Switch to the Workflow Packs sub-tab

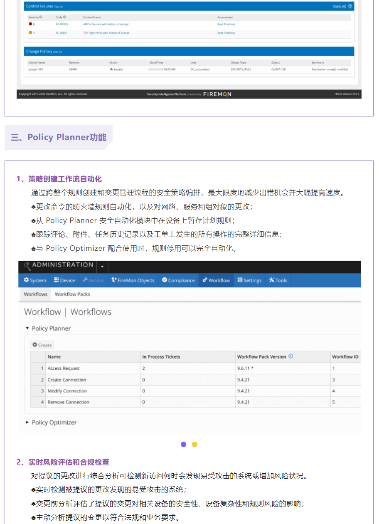click(x=72, y=294)
